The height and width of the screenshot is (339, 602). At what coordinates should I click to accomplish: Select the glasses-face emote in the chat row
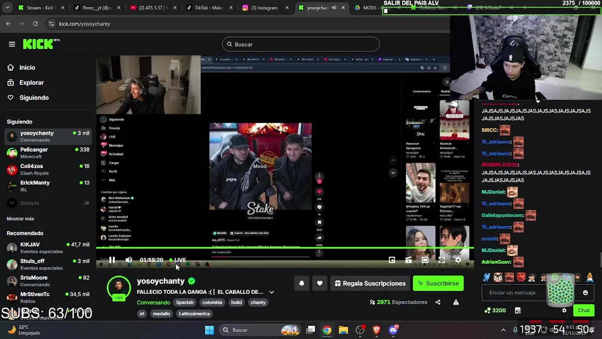[498, 277]
